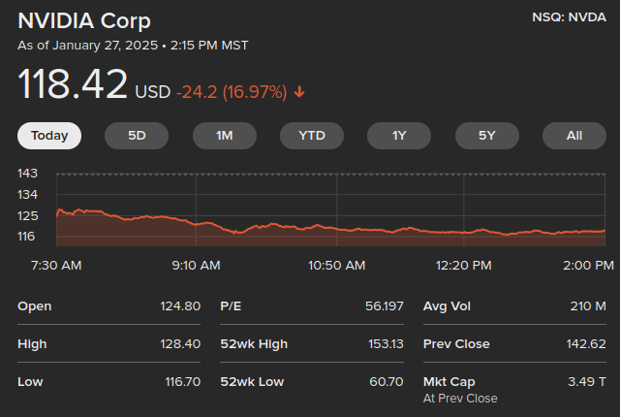Click the 12:20 PM chart time marker
The height and width of the screenshot is (417, 620).
click(463, 265)
